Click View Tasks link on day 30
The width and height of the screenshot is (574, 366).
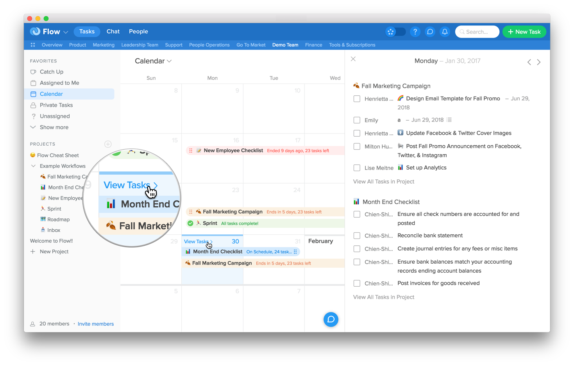pyautogui.click(x=198, y=241)
